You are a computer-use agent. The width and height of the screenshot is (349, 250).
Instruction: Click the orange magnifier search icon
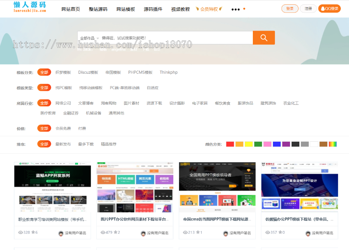pos(264,38)
